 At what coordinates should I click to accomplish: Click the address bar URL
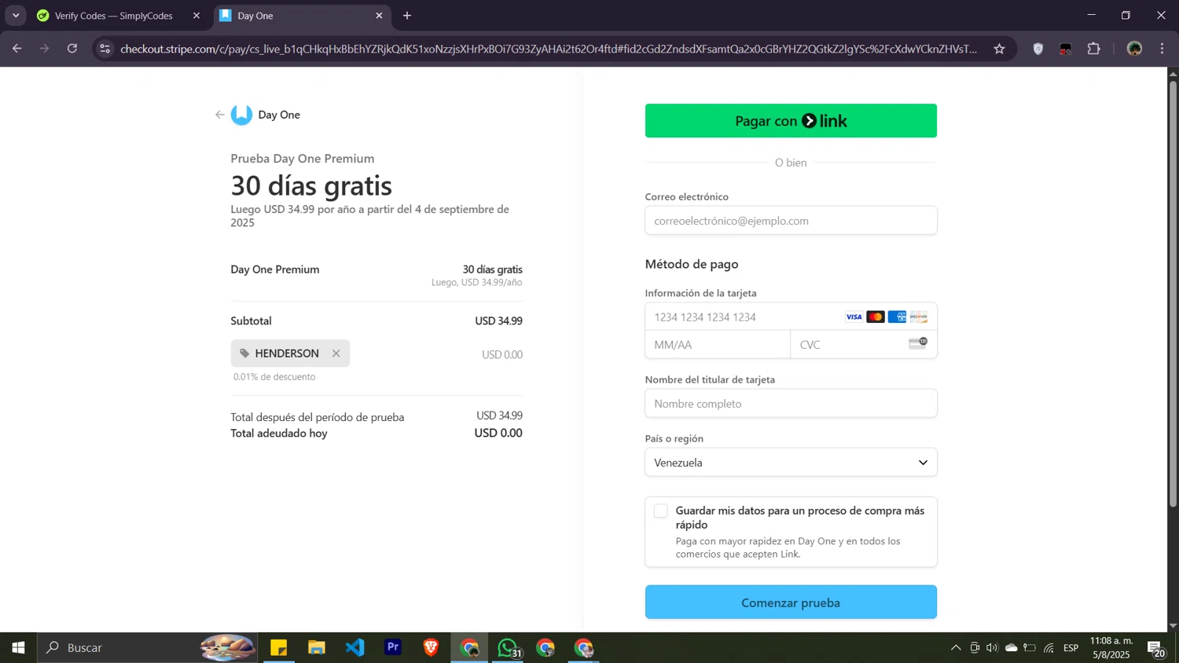click(x=549, y=49)
